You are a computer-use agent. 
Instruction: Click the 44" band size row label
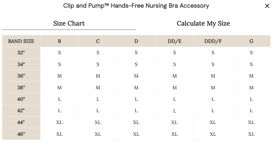tap(21, 122)
